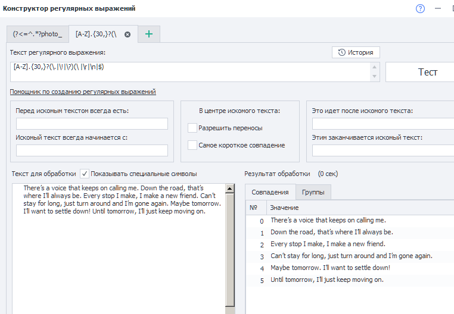Select the Совпадения results tab
The width and height of the screenshot is (454, 314).
coord(270,192)
